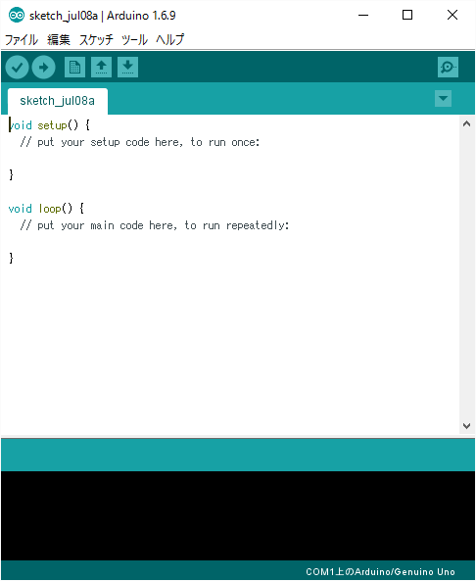Viewport: 476px width, 581px height.
Task: Click the COM1上のArduino/Genuino Uno status text
Action: tap(380, 572)
